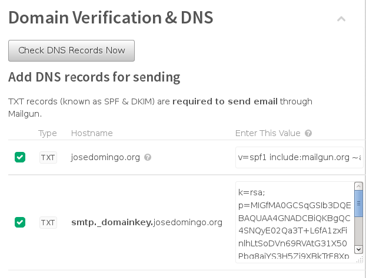Click the smtp._domainkey.josedomingo.org hostname
The image size is (366, 278).
[147, 222]
